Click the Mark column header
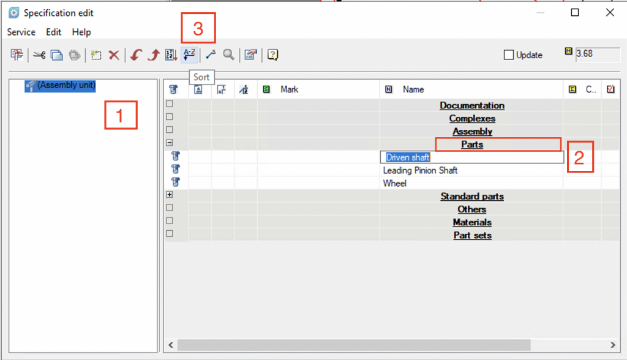This screenshot has width=627, height=360. tap(289, 89)
